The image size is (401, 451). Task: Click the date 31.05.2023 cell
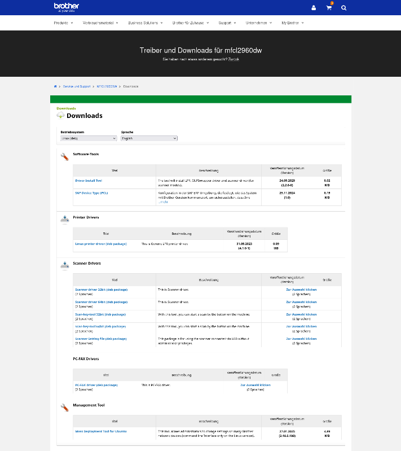244,244
